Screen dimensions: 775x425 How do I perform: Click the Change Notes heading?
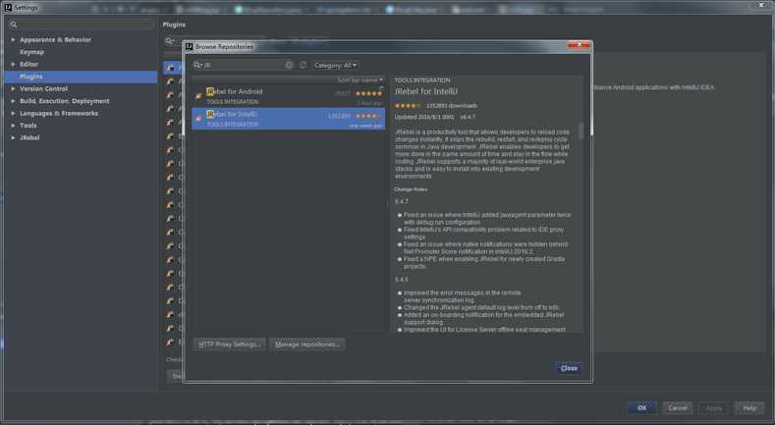coord(411,189)
